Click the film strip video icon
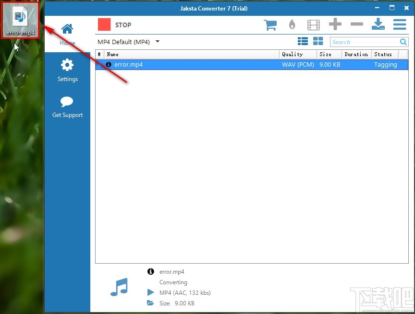This screenshot has height=314, width=415. 313,25
